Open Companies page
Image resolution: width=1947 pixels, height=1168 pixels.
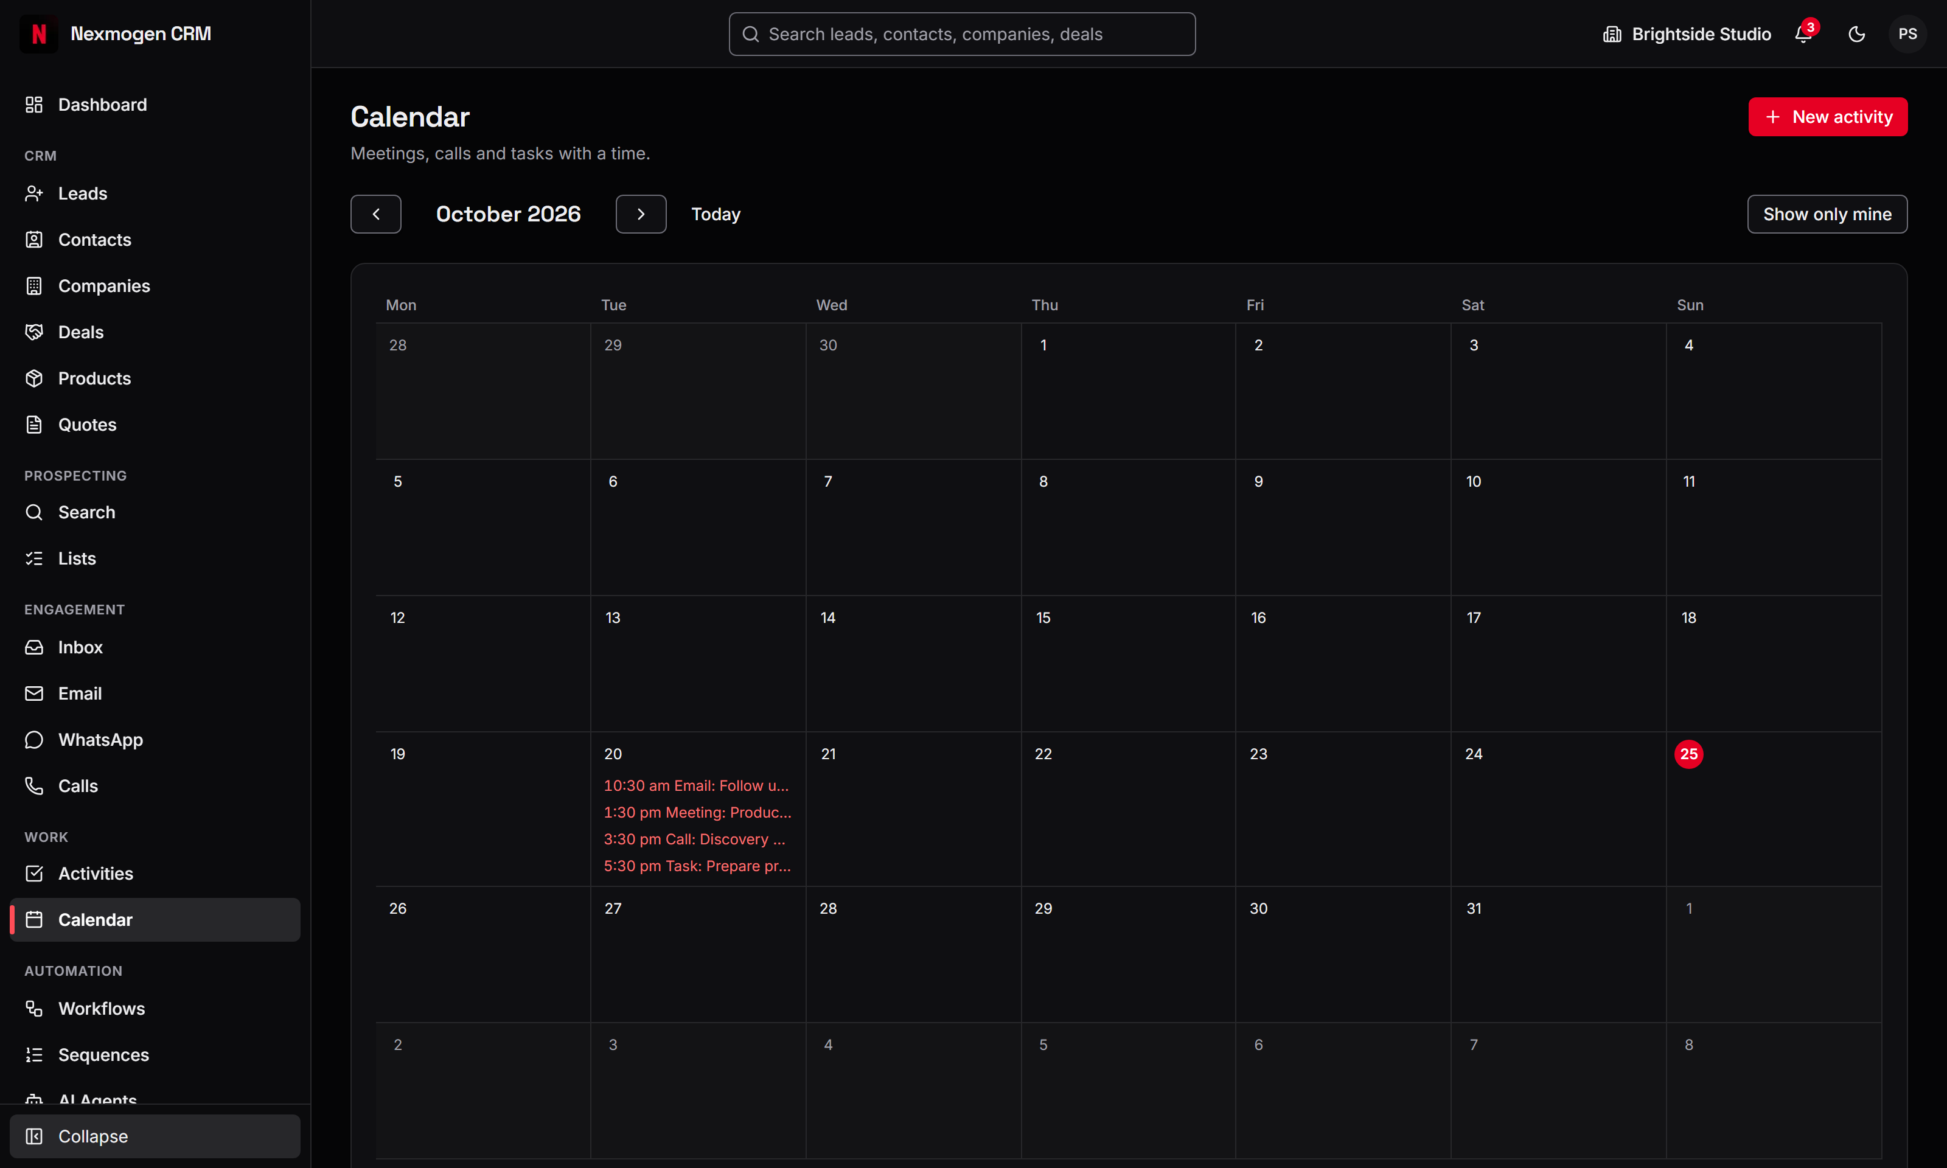coord(155,287)
